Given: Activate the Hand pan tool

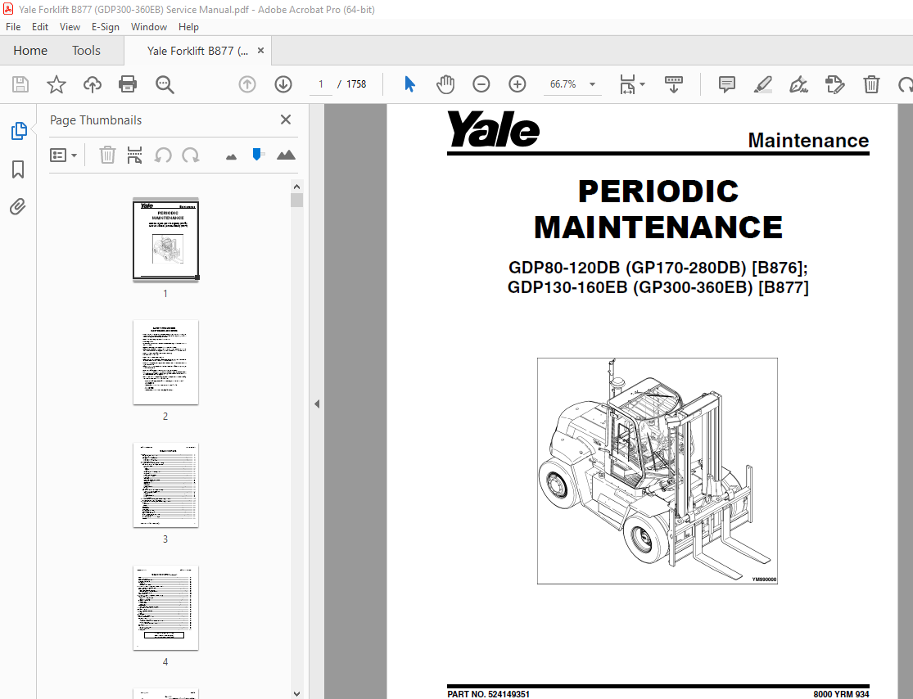Looking at the screenshot, I should pos(445,84).
